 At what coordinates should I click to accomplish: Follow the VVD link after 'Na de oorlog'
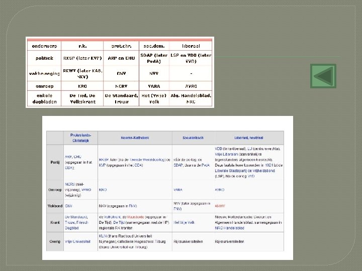click(251, 176)
